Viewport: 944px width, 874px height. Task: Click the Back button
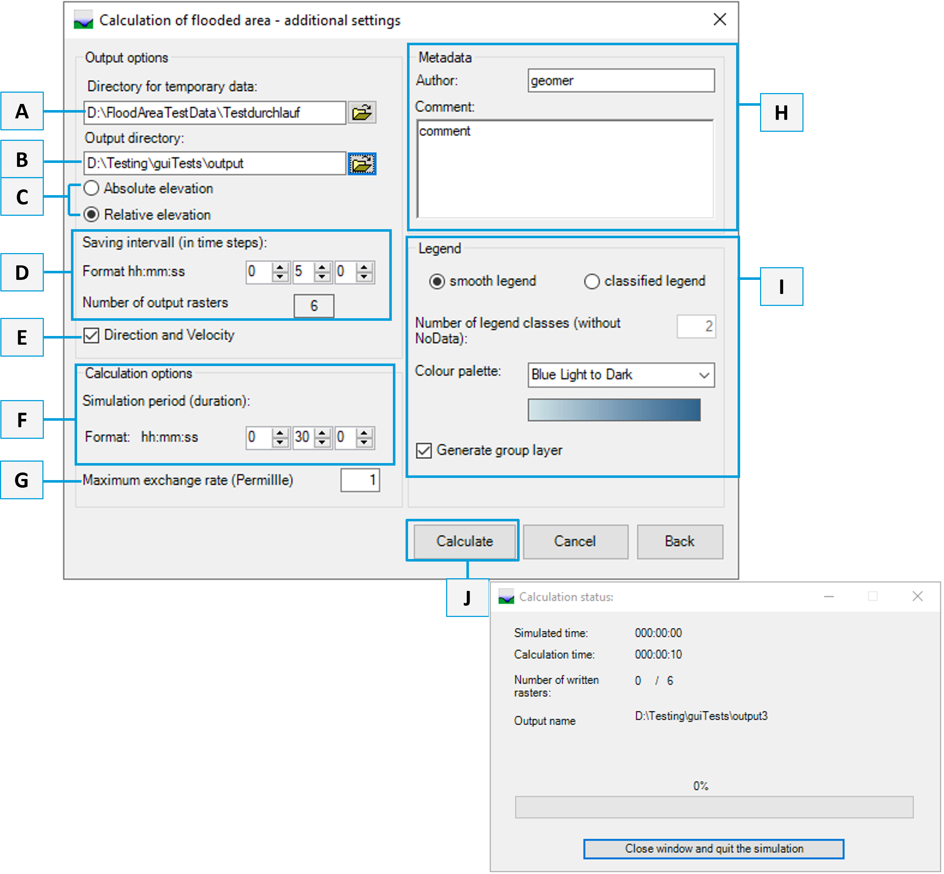[679, 542]
